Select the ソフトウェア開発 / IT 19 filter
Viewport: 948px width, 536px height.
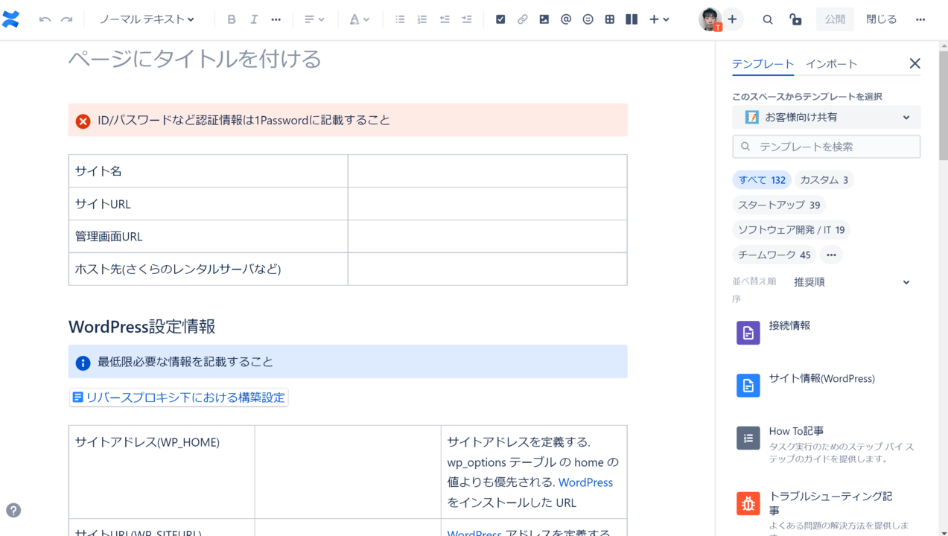(x=792, y=230)
